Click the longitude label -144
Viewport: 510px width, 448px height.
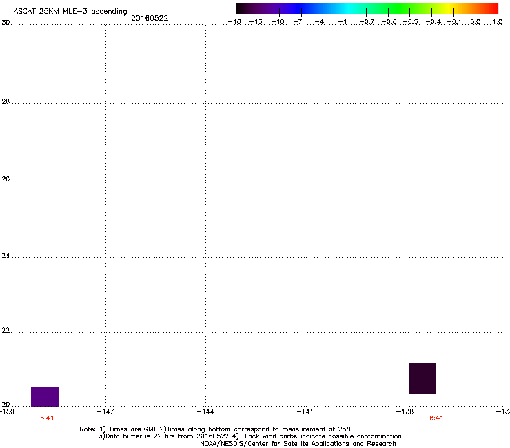tap(205, 412)
